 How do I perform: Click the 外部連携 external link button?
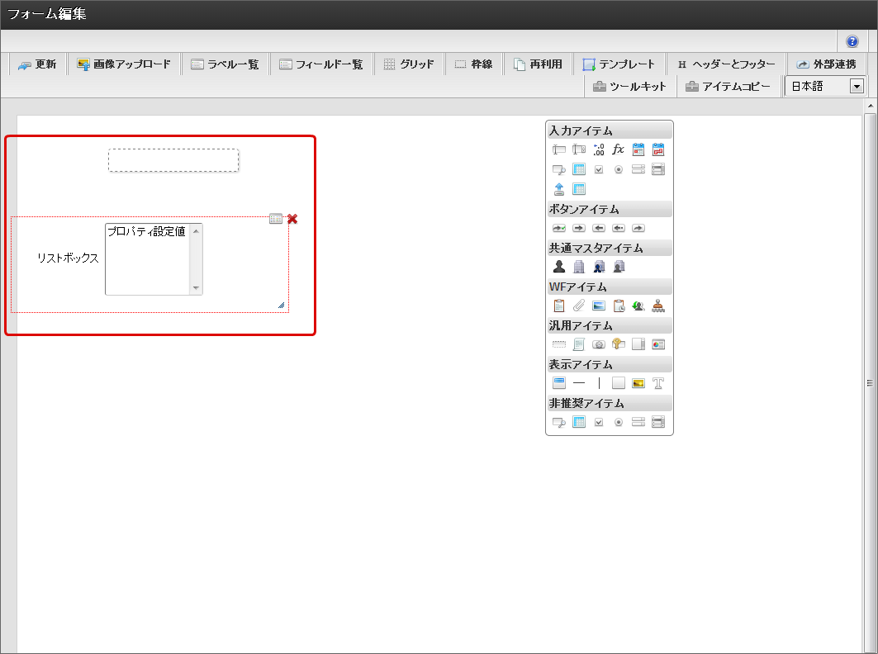click(x=827, y=64)
